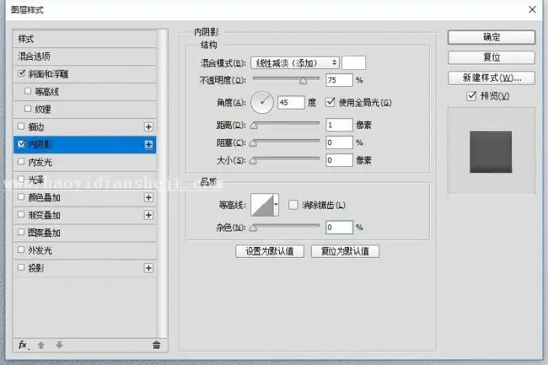
Task: Click the 不透明度 slider handle
Action: click(303, 81)
